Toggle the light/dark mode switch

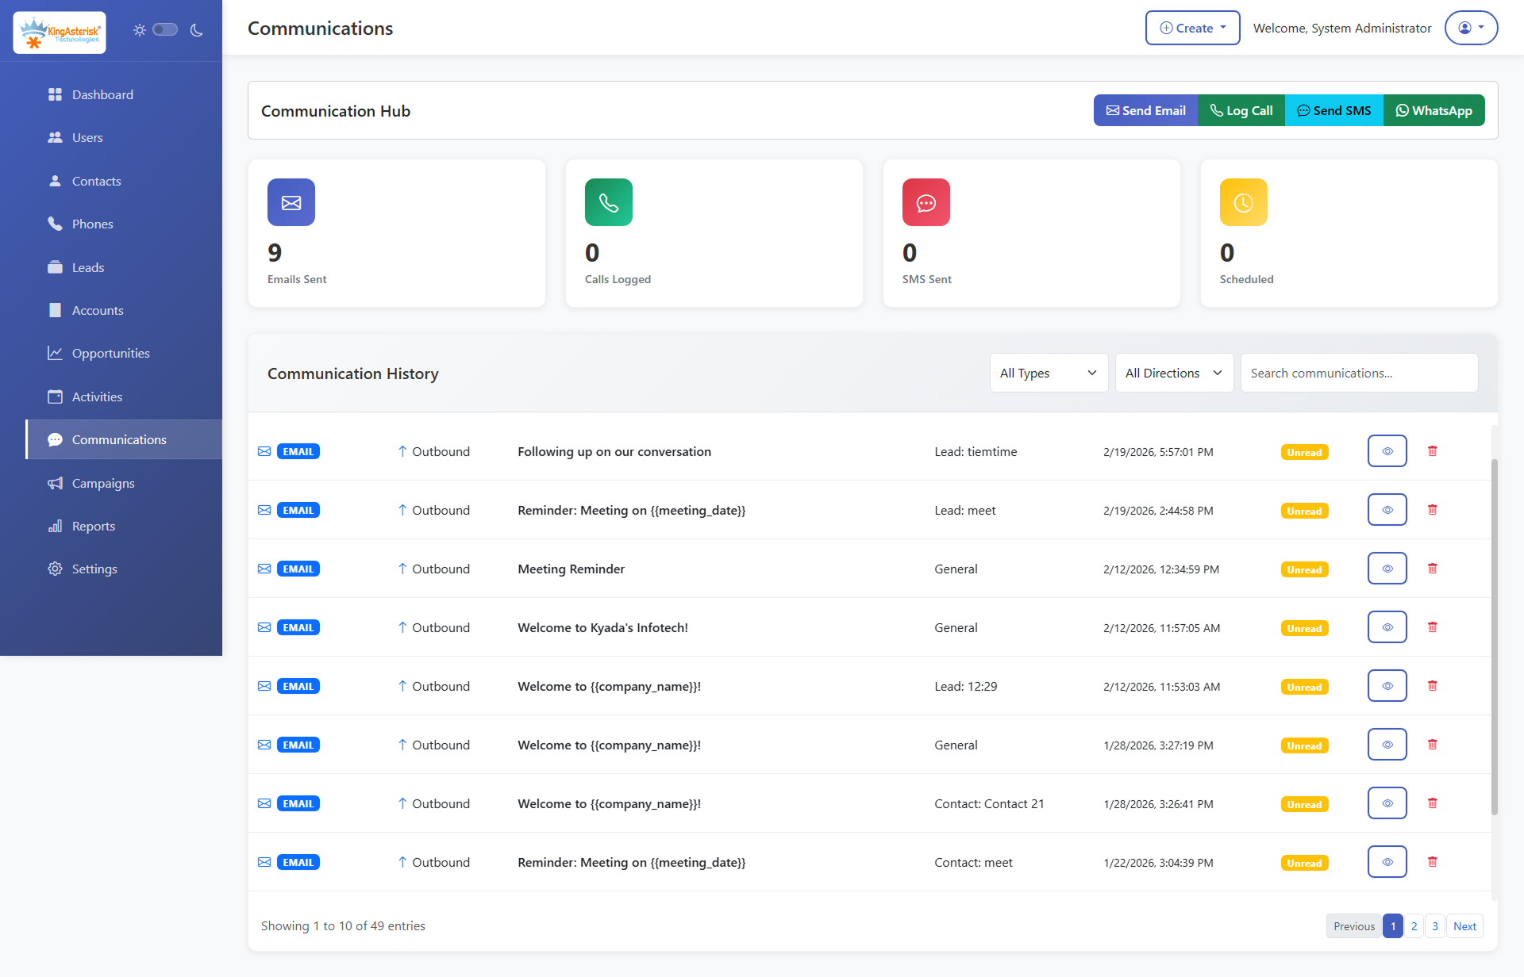[165, 29]
